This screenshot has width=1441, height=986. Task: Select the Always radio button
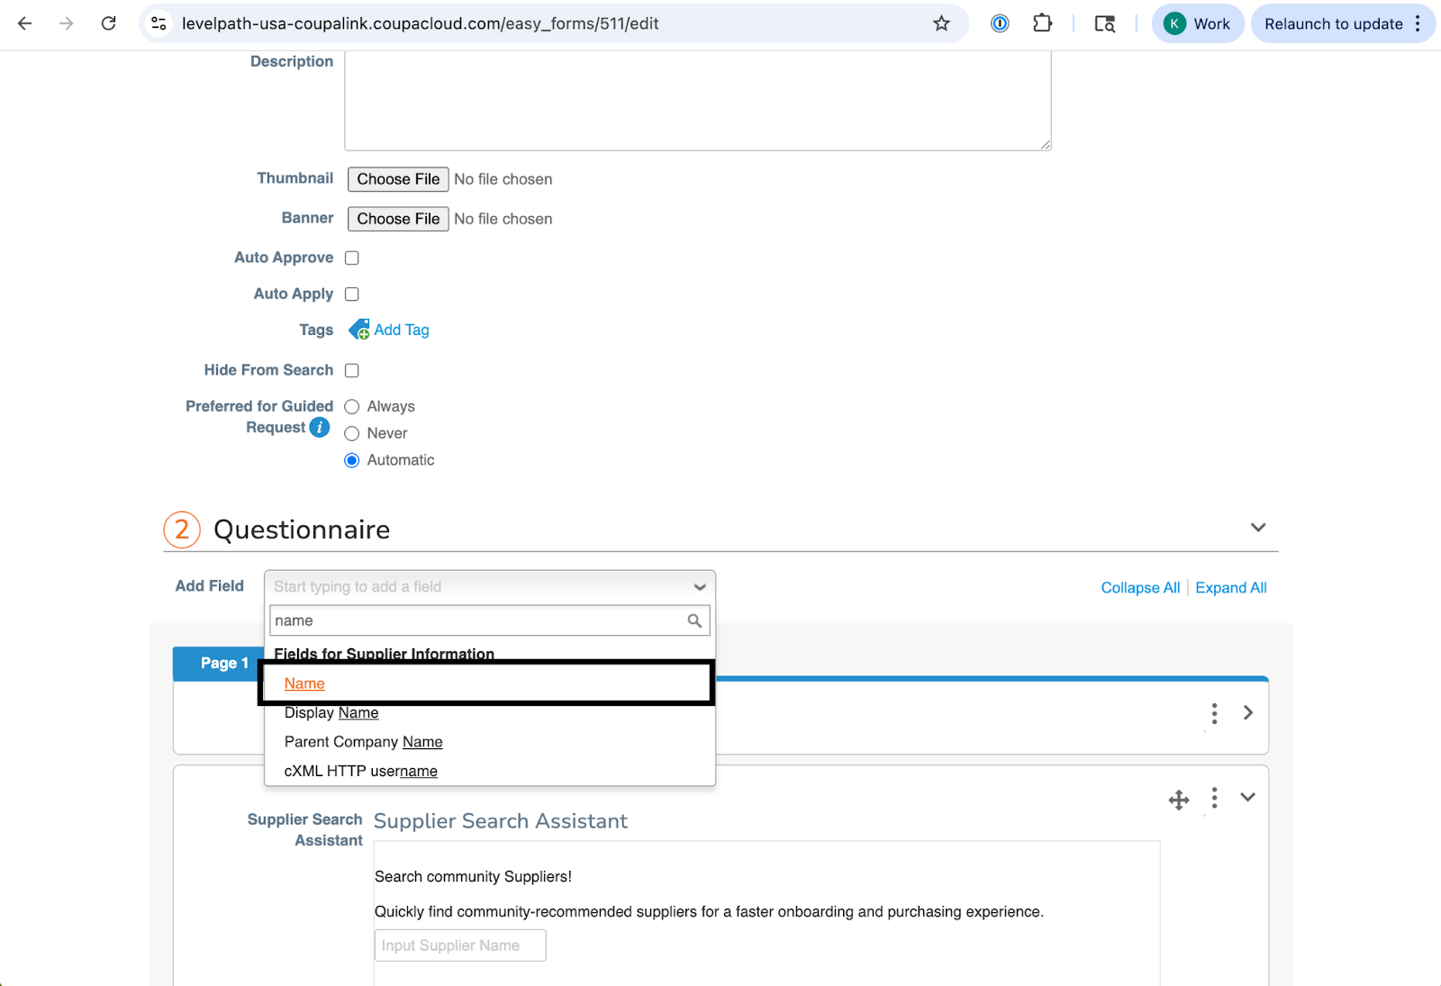click(x=352, y=407)
